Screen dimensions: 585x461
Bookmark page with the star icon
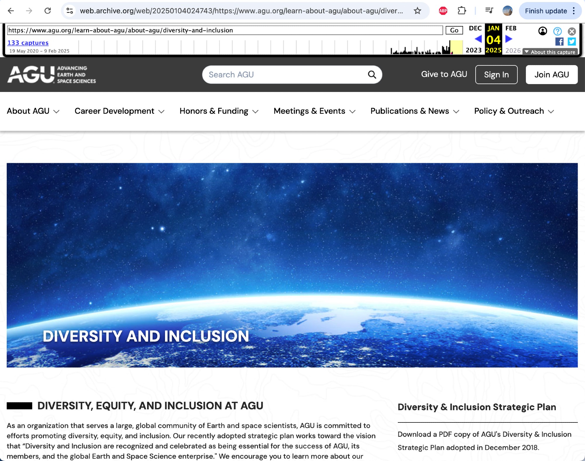pyautogui.click(x=417, y=11)
